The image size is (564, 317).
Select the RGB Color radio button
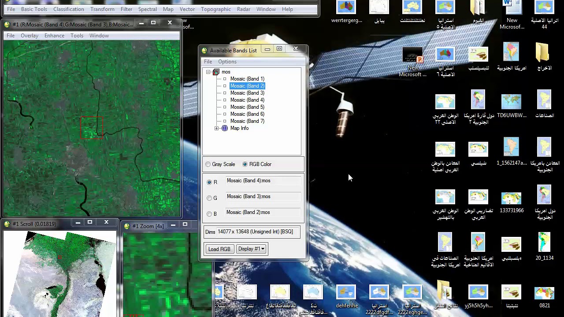tap(245, 164)
